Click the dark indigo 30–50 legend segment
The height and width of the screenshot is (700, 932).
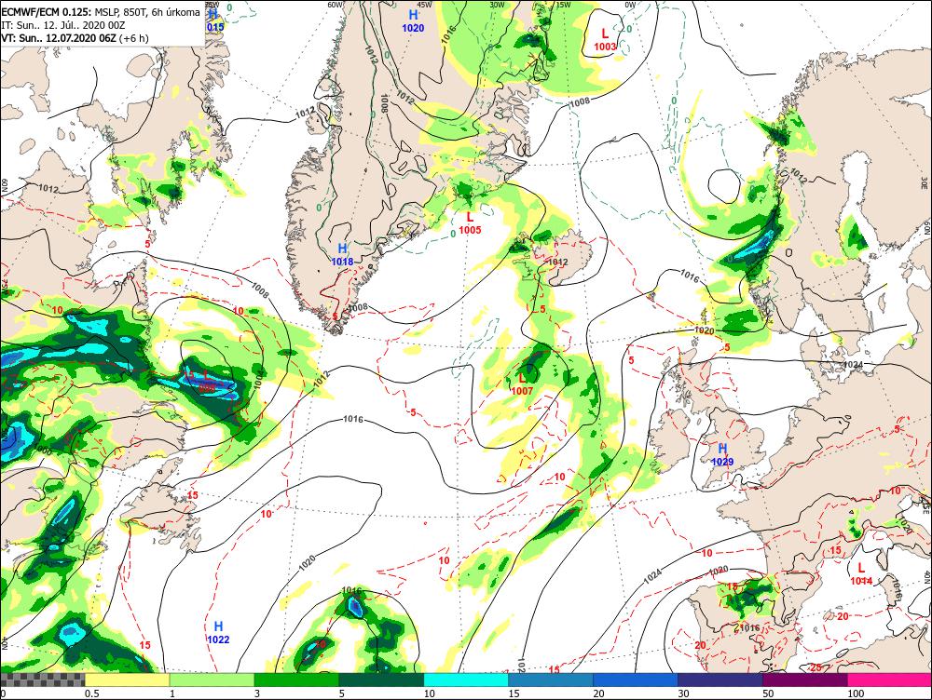720,680
